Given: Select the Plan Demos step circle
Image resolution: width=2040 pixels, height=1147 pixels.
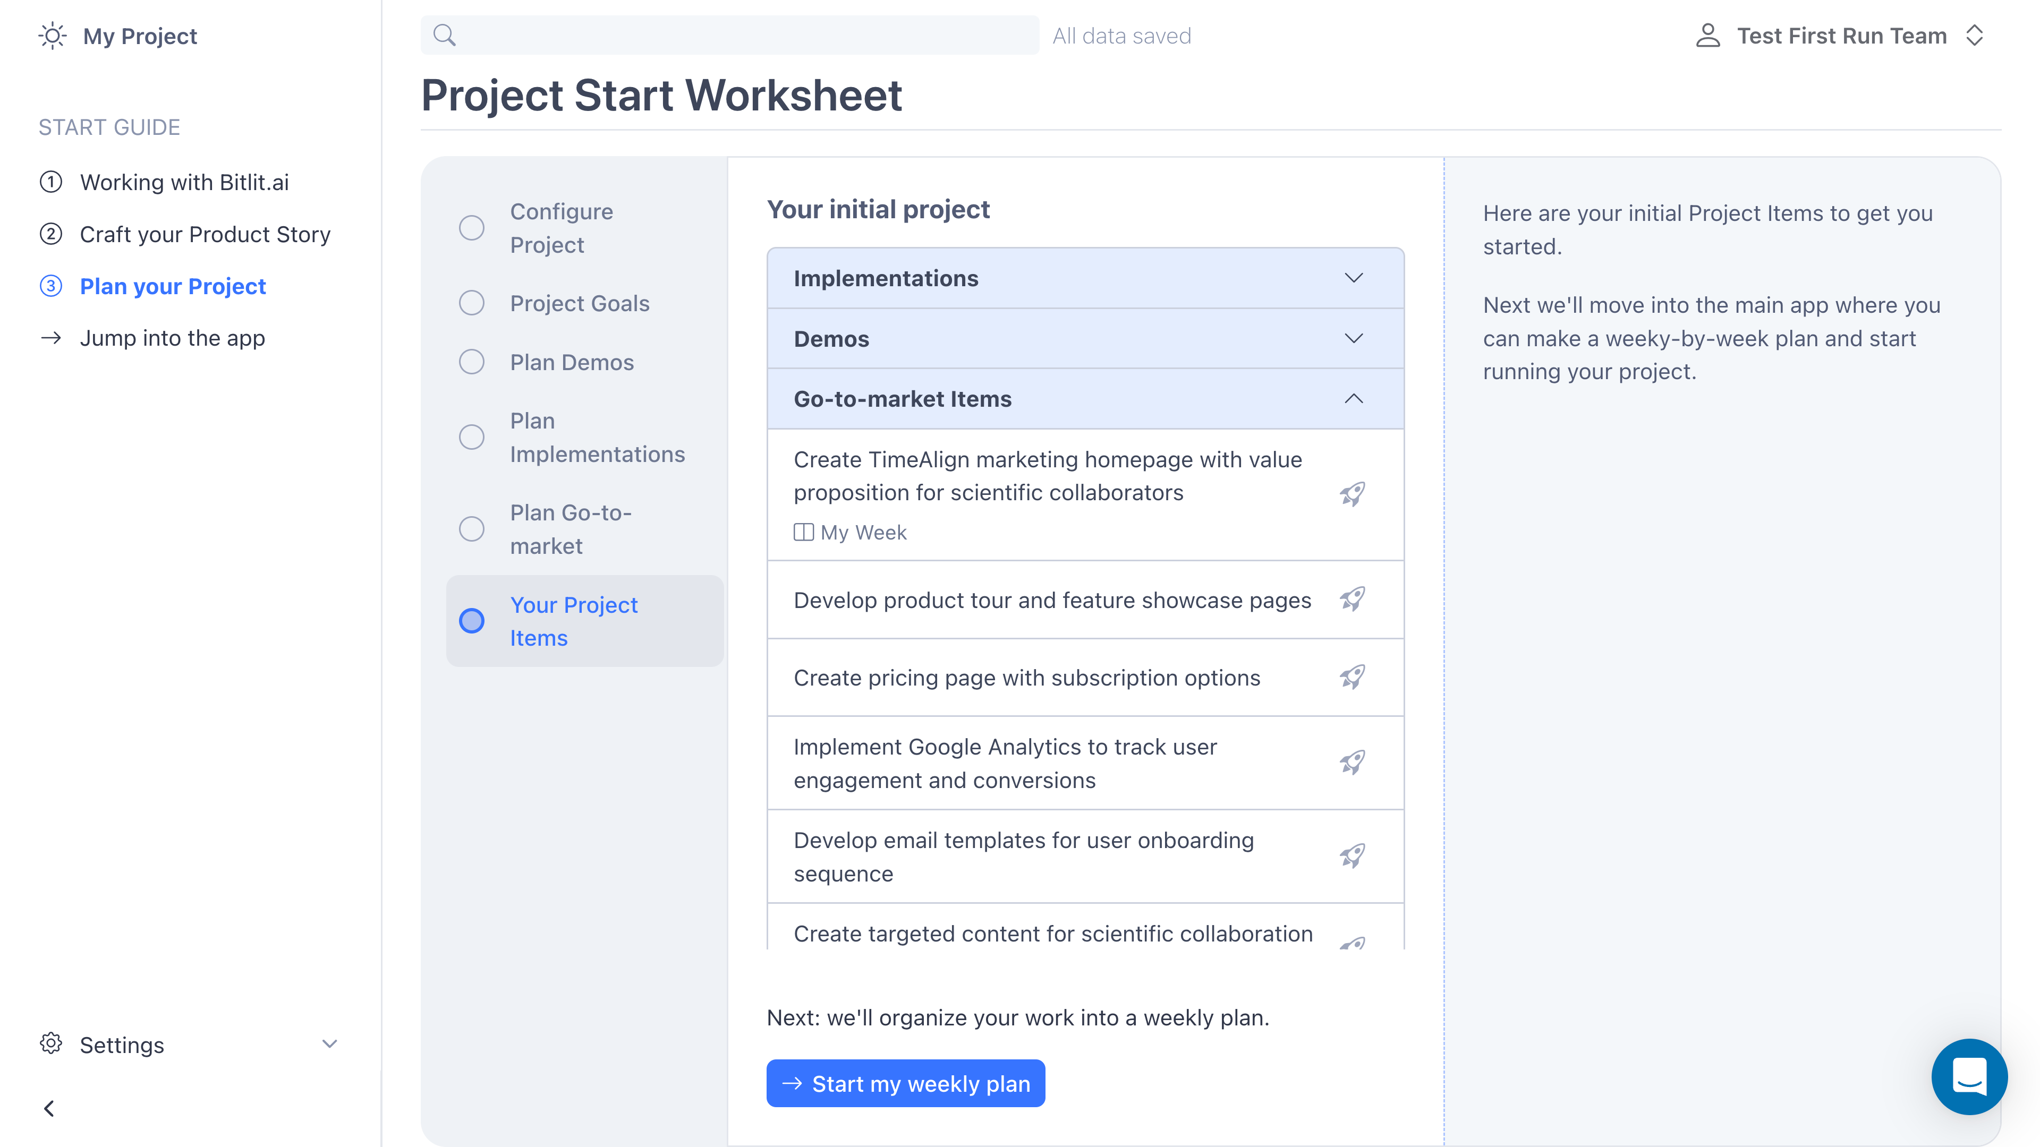Looking at the screenshot, I should pyautogui.click(x=471, y=362).
